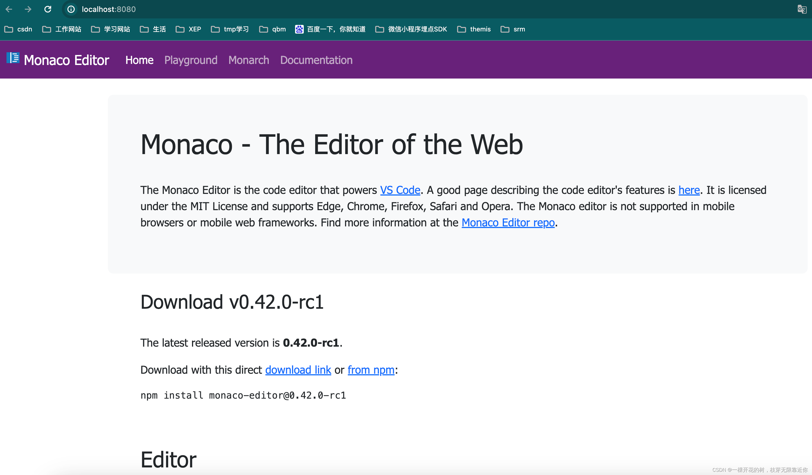
Task: Open the 'from npm' link
Action: point(371,370)
